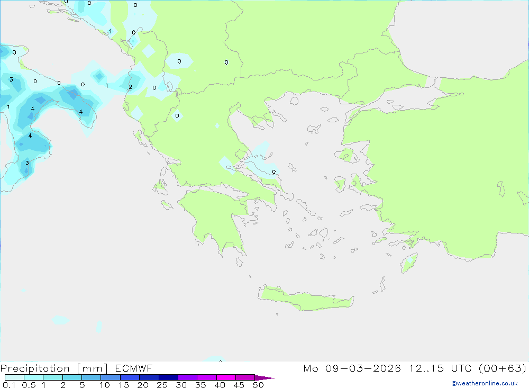Click the violet legend swatch between 30 and 35
The height and width of the screenshot is (388, 529).
pos(188,377)
